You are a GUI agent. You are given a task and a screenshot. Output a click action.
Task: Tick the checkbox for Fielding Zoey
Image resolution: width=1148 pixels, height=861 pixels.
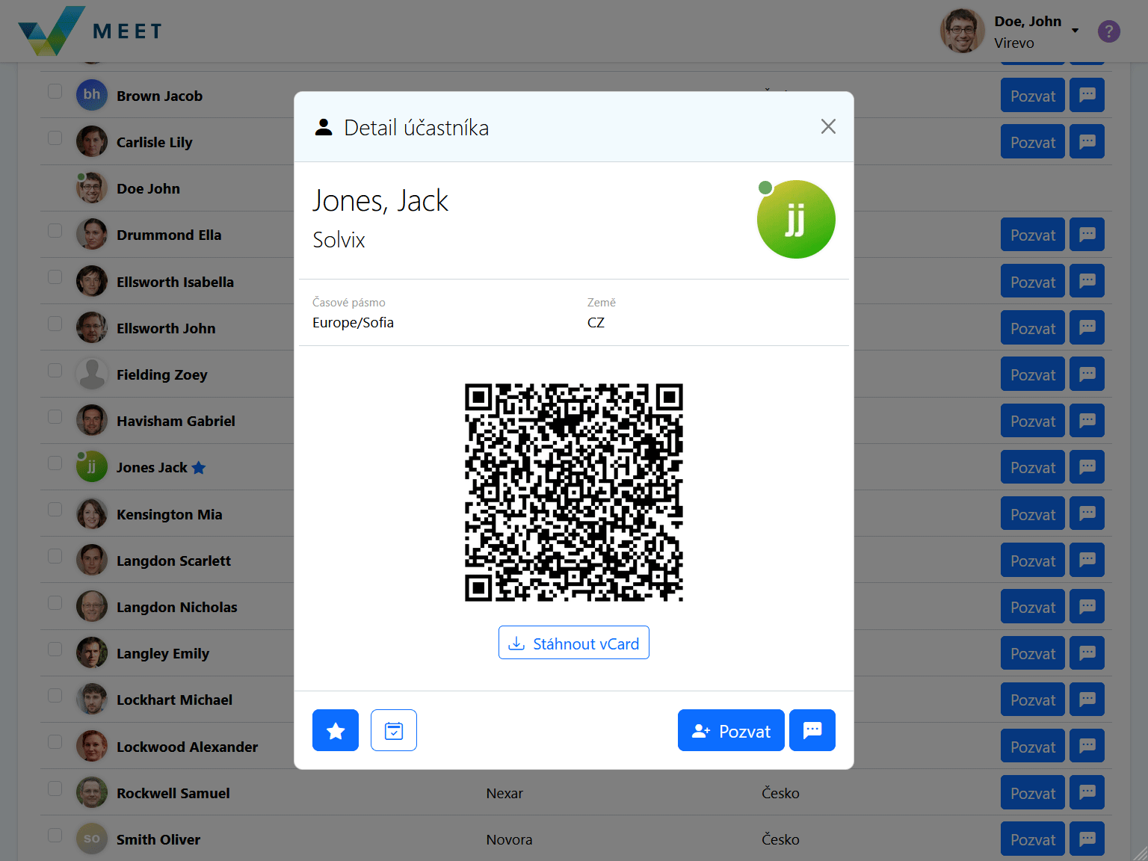pyautogui.click(x=55, y=370)
